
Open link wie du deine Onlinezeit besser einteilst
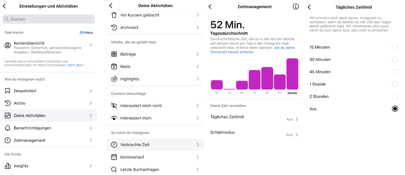[x=253, y=50]
